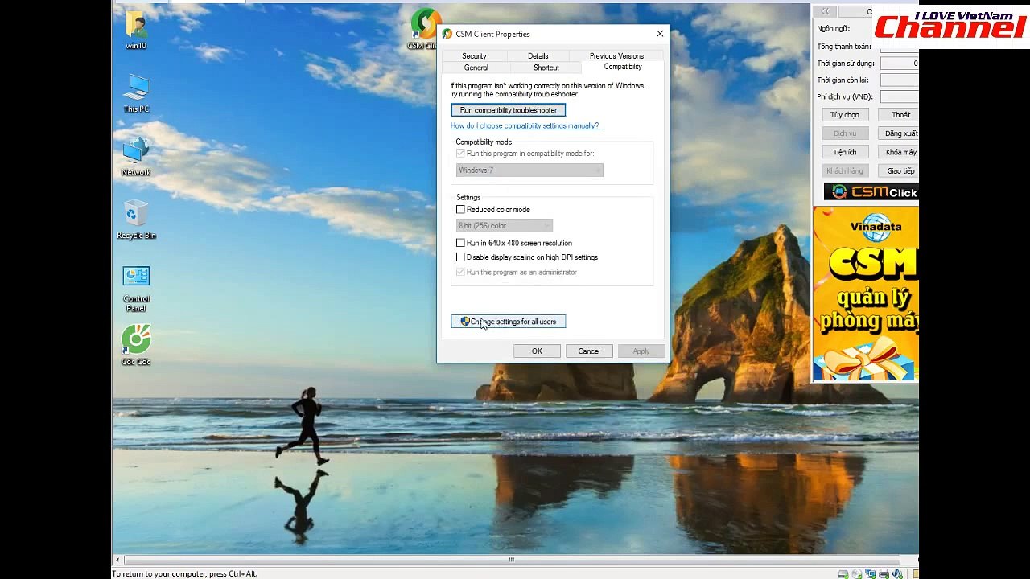Toggle Run this program as an administrator checkbox

460,273
